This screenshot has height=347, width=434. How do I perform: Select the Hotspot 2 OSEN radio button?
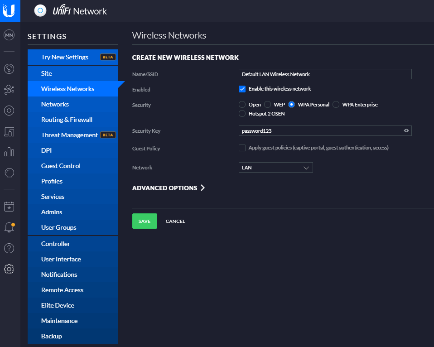coord(242,114)
